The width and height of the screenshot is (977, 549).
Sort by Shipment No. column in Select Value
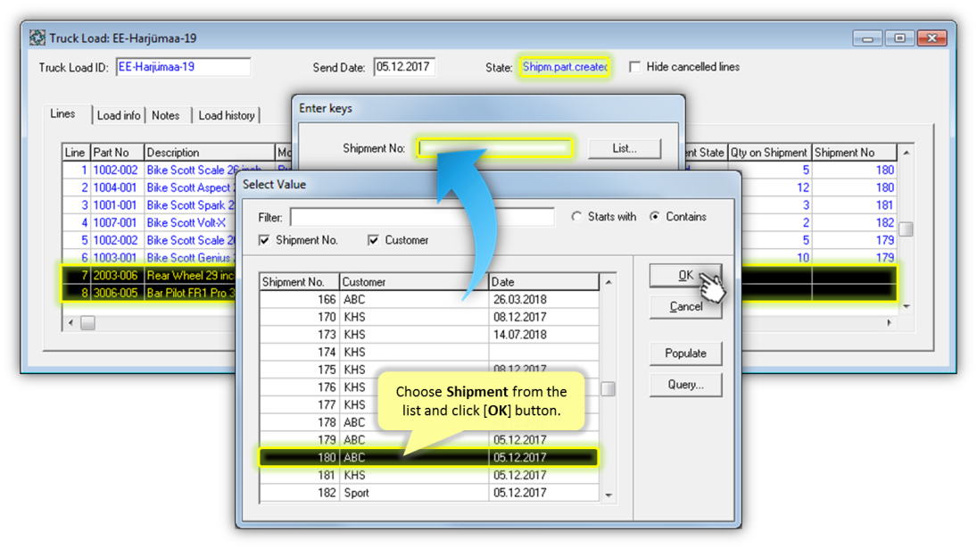(299, 282)
